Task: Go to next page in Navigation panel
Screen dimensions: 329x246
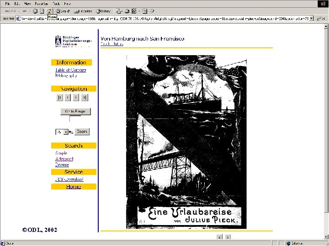Action: point(76,97)
